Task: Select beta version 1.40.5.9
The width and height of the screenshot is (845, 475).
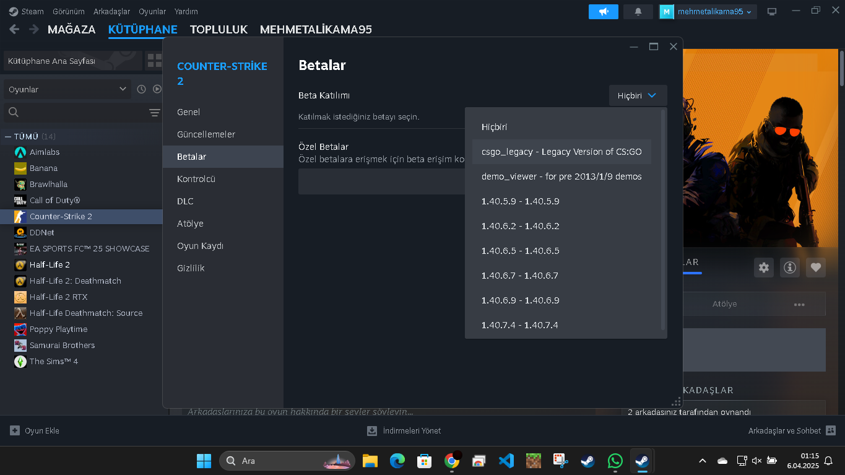Action: (562, 201)
